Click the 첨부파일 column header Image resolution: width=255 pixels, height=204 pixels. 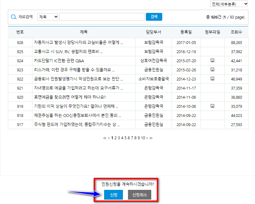213,32
